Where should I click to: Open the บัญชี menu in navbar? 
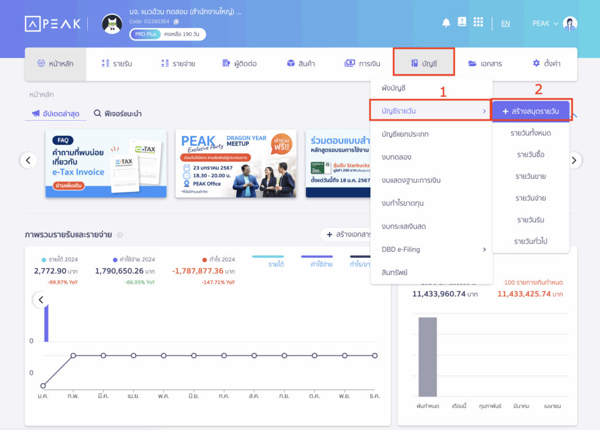[x=424, y=63]
